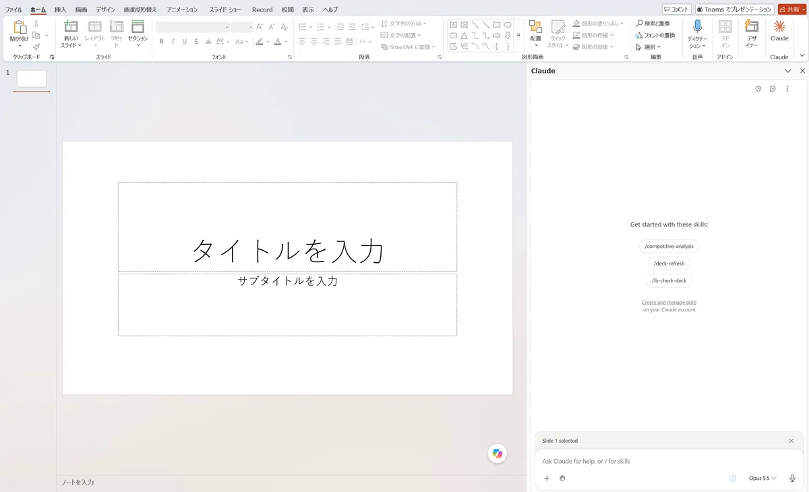The height and width of the screenshot is (492, 809).
Task: Open the アドイン add-ins icon
Action: click(725, 27)
